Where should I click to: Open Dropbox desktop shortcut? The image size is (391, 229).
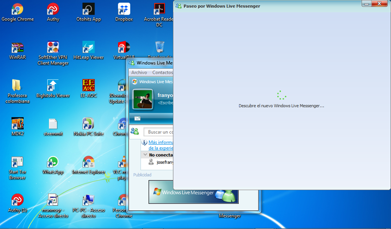tap(124, 13)
